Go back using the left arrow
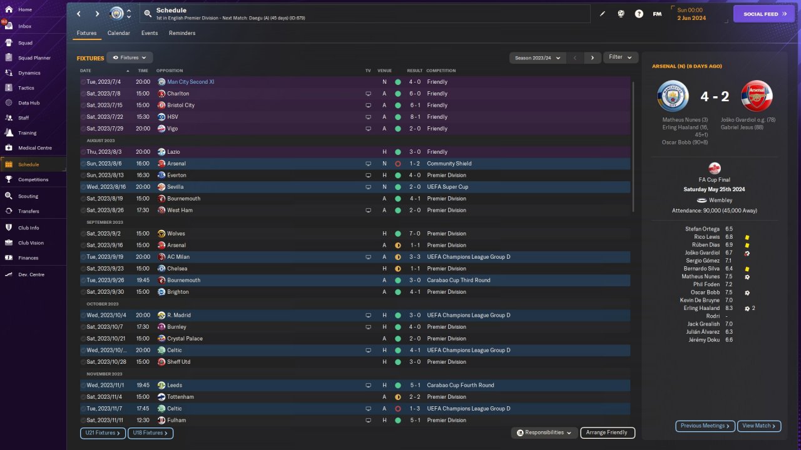 (x=78, y=14)
